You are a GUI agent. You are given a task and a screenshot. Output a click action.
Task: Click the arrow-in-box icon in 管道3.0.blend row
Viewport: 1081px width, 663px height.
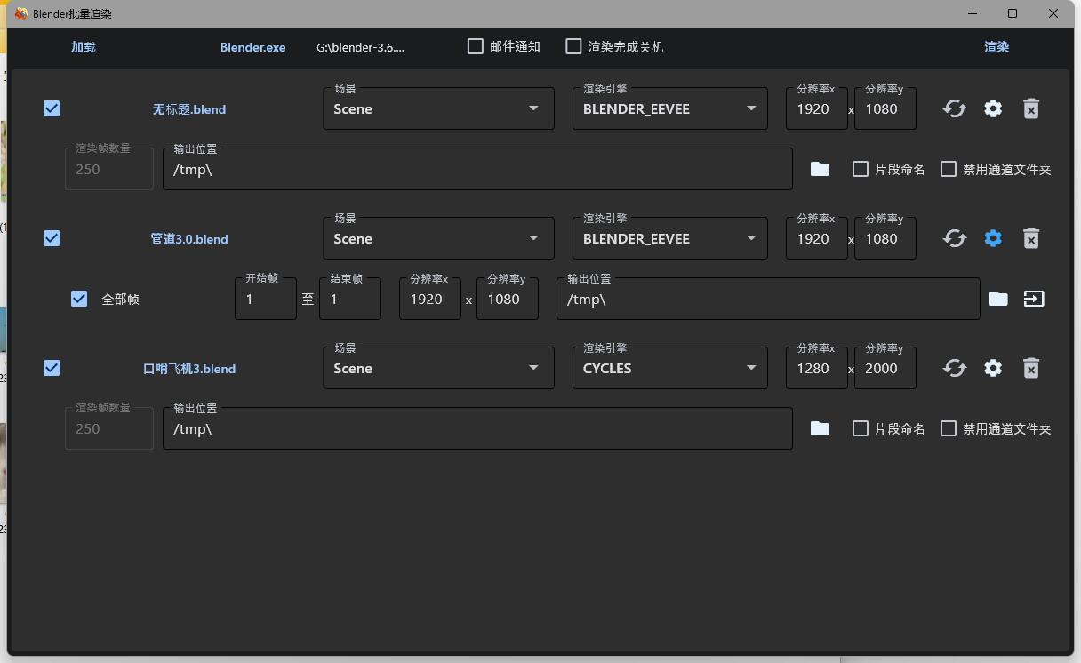[1034, 299]
